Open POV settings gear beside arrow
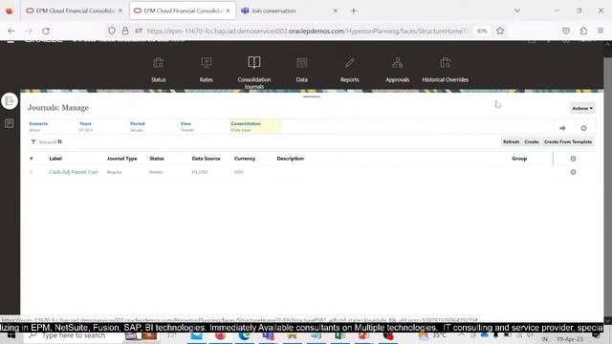The height and width of the screenshot is (344, 612). tap(583, 128)
